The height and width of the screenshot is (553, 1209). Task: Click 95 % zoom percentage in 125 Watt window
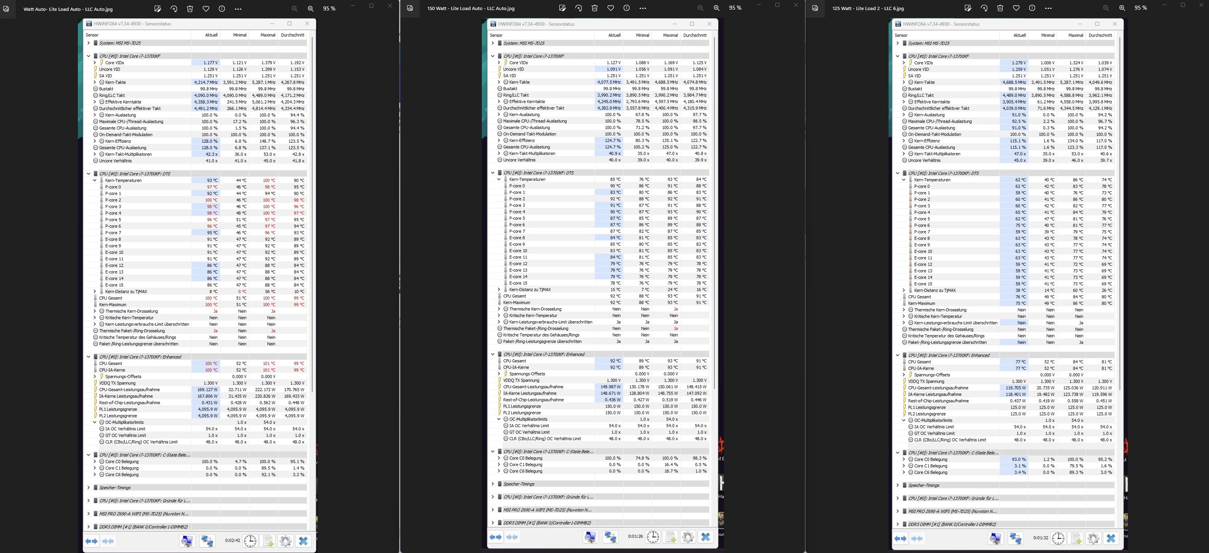tap(1140, 8)
